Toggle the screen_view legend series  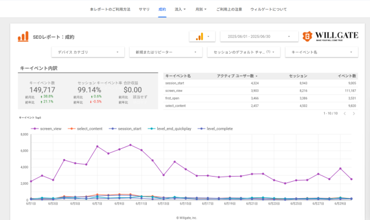pos(46,129)
